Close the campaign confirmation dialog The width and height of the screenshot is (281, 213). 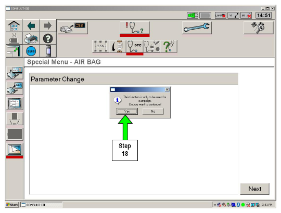167,89
